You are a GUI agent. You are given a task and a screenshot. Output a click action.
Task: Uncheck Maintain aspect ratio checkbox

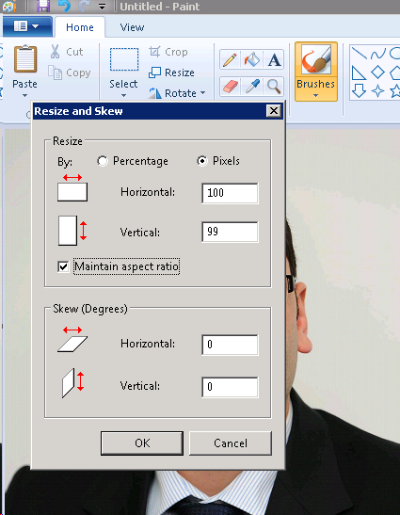click(x=63, y=266)
